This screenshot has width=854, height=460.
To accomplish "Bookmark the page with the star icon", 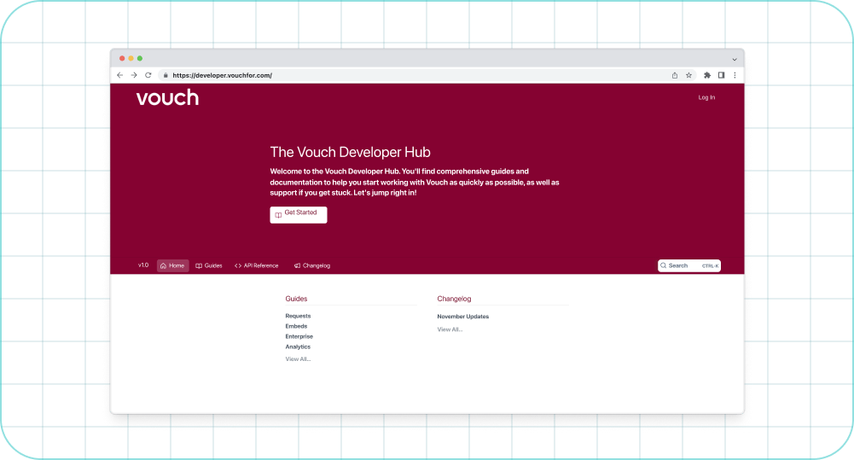I will click(x=689, y=75).
